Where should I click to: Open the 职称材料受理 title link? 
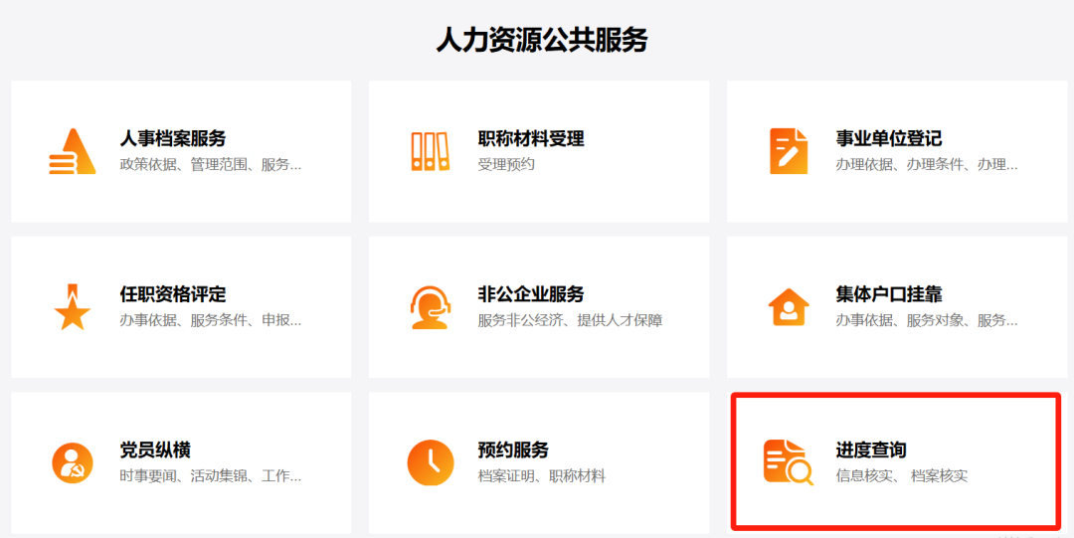pos(531,138)
